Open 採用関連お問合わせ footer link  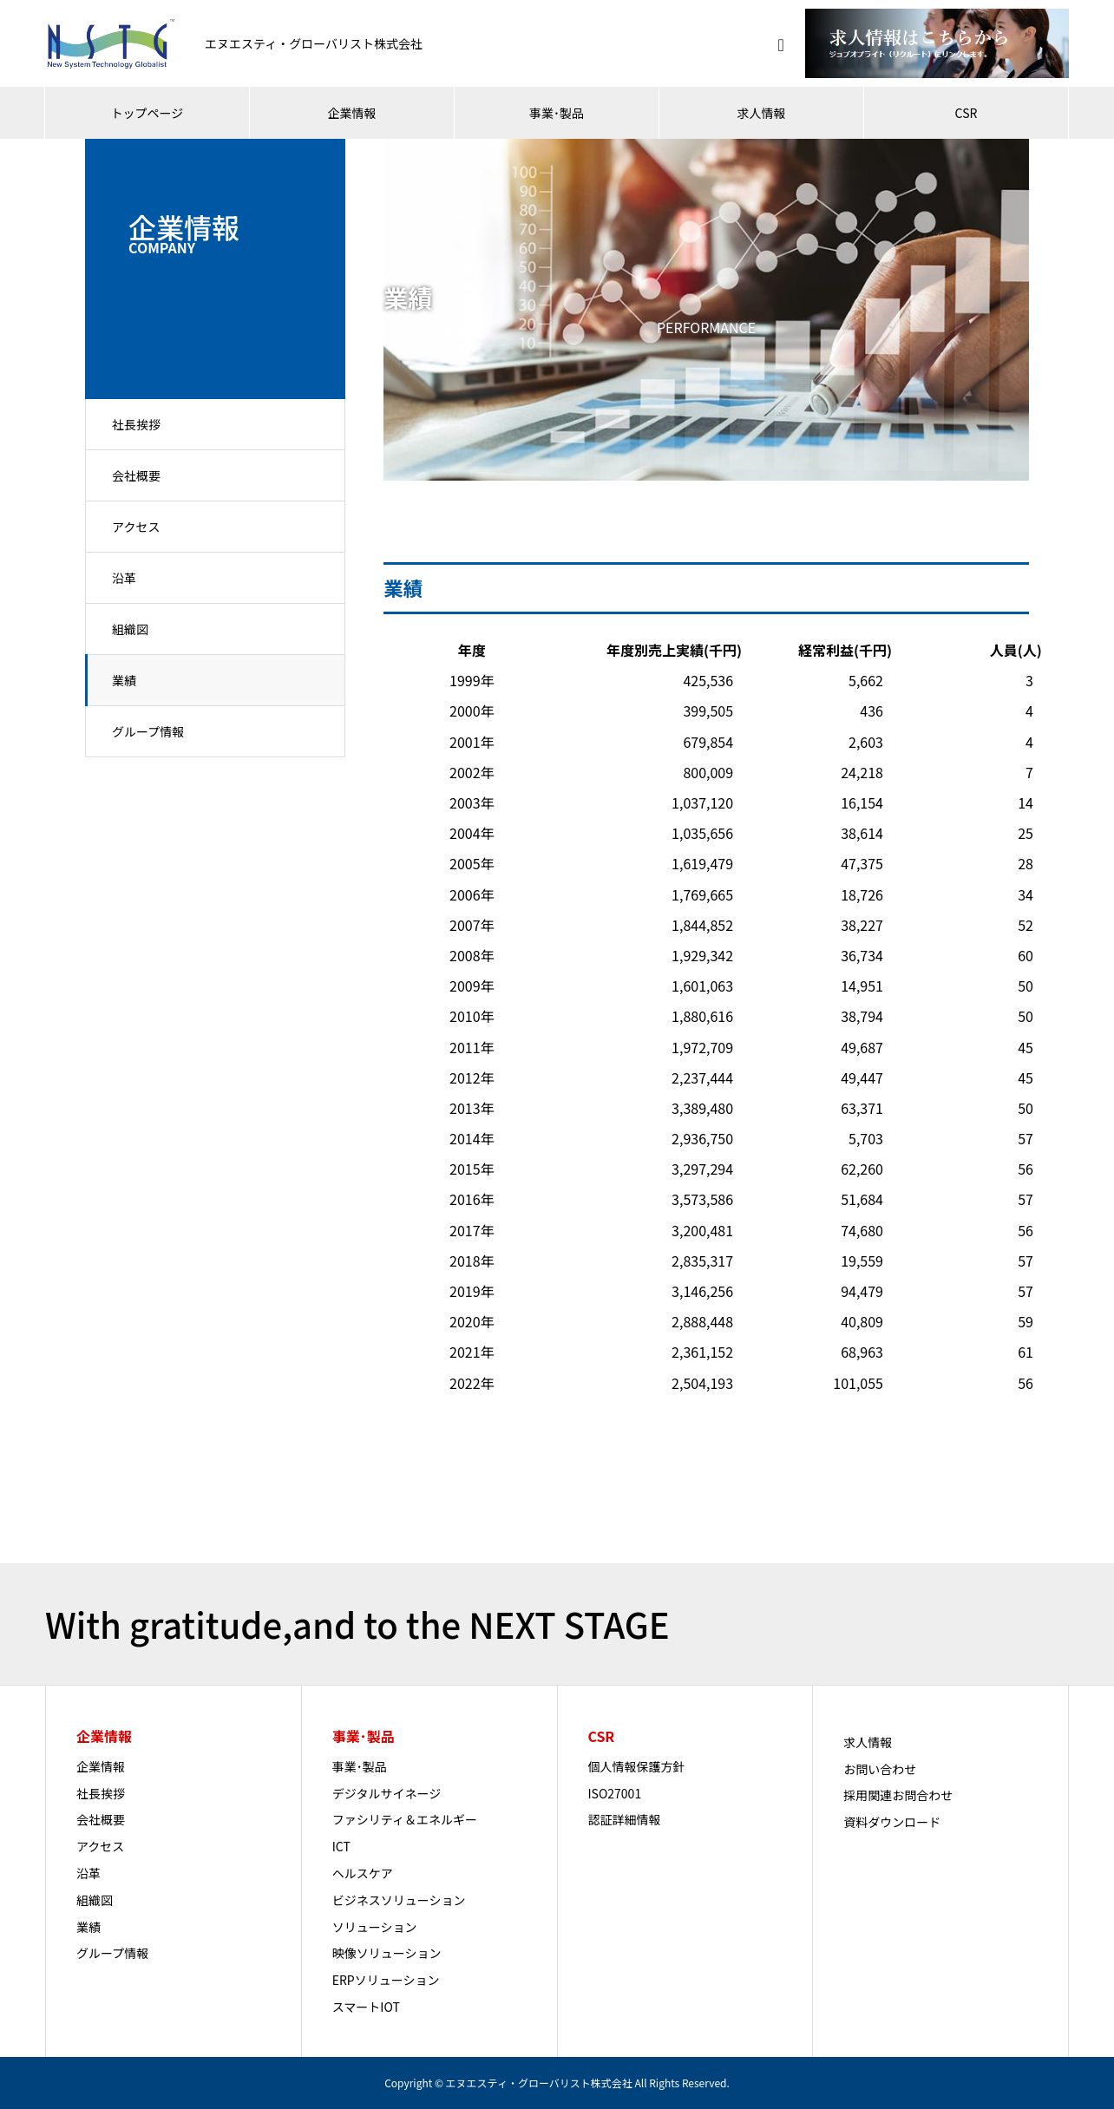coord(898,1795)
